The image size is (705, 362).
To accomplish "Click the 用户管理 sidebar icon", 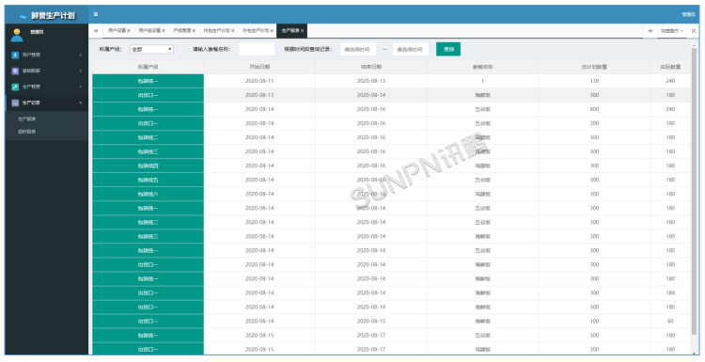I will pyautogui.click(x=15, y=55).
